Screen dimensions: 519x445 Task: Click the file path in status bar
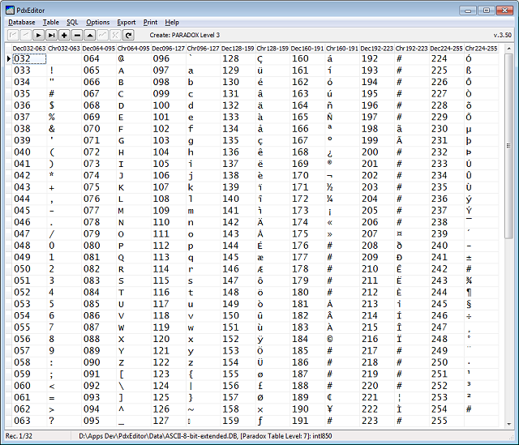(205, 436)
